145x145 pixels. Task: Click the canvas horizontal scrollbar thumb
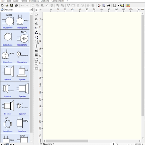[67, 141]
